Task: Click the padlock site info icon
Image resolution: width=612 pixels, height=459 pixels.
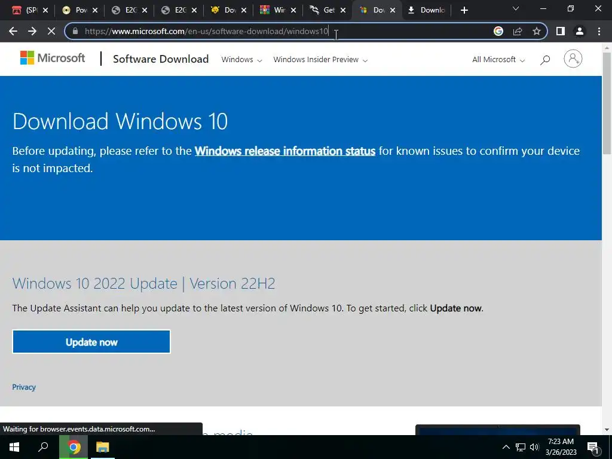Action: point(75,31)
